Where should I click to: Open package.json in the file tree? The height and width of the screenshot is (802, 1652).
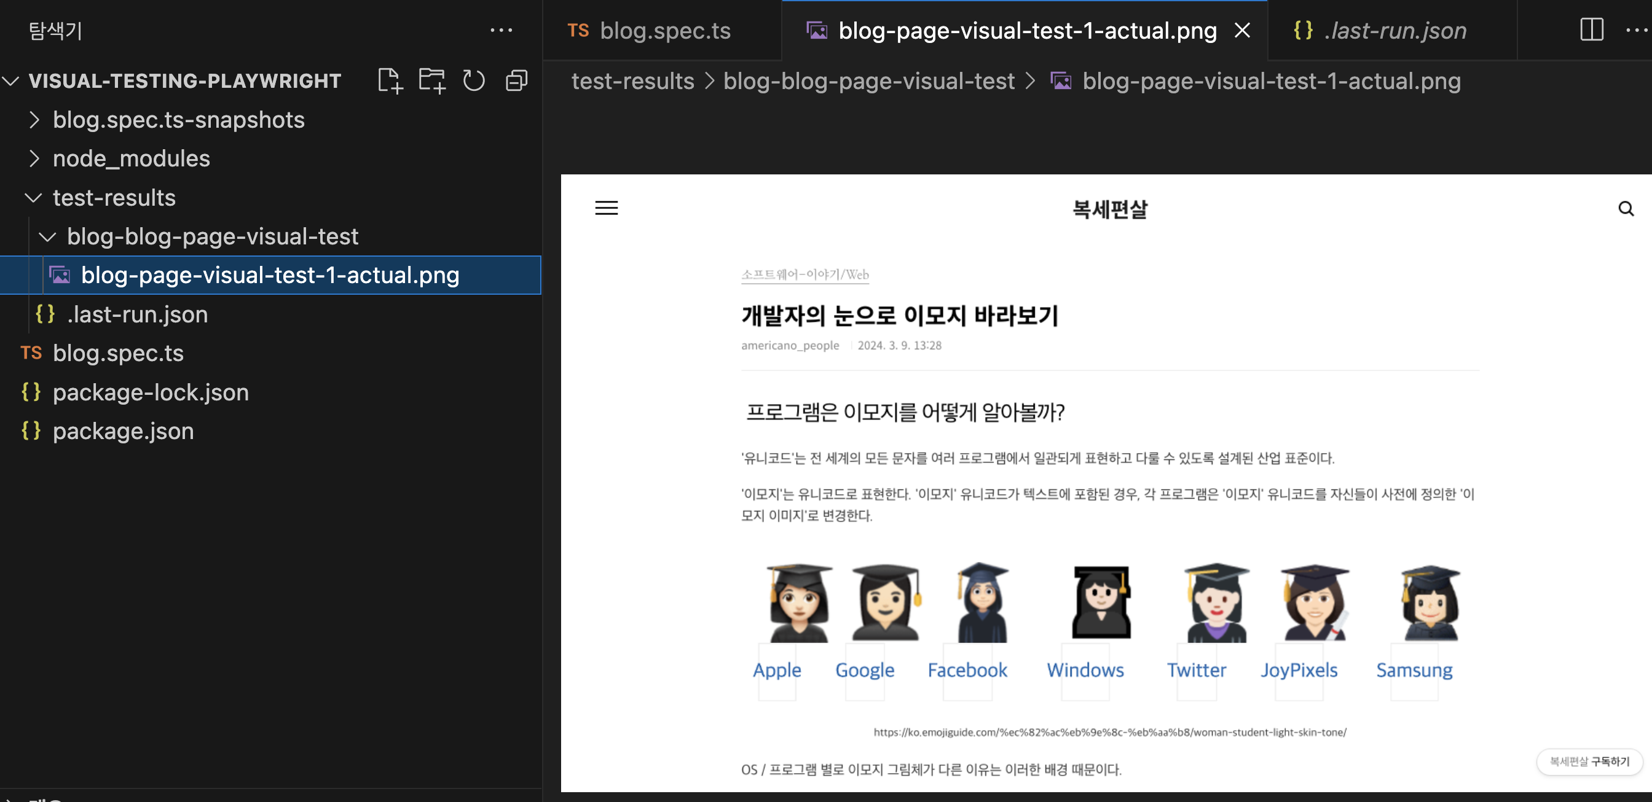123,431
